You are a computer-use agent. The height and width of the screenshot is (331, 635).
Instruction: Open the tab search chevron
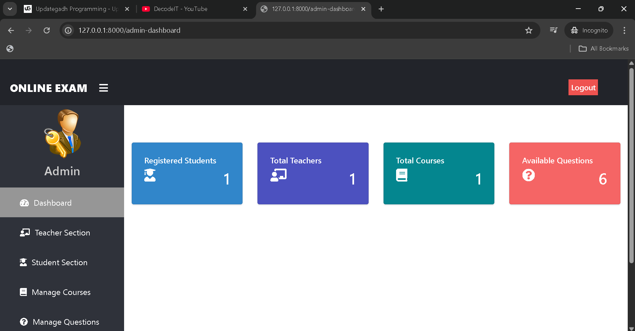pos(10,9)
